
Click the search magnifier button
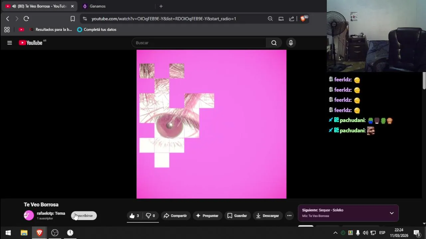(274, 43)
